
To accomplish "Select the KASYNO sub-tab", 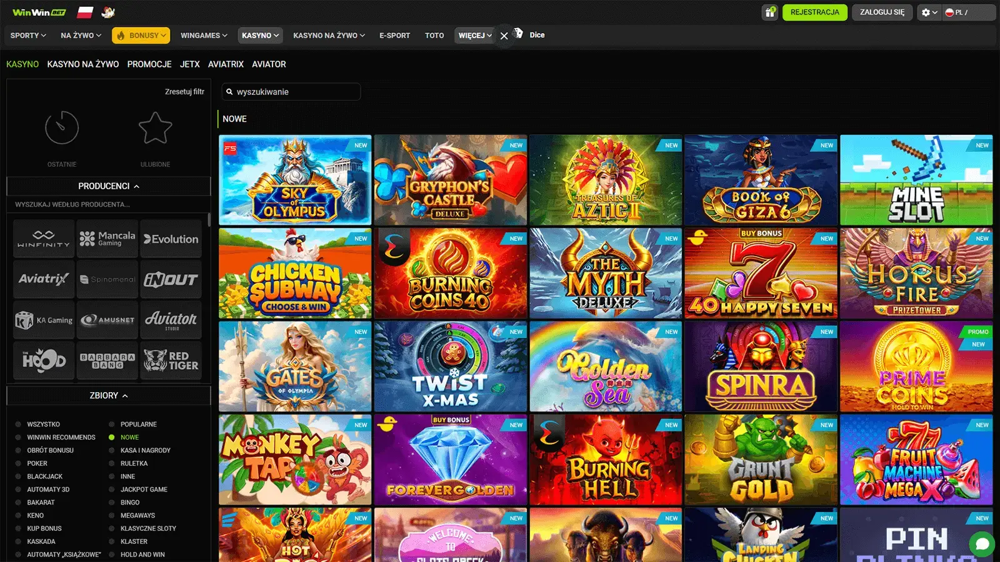I will pyautogui.click(x=22, y=64).
